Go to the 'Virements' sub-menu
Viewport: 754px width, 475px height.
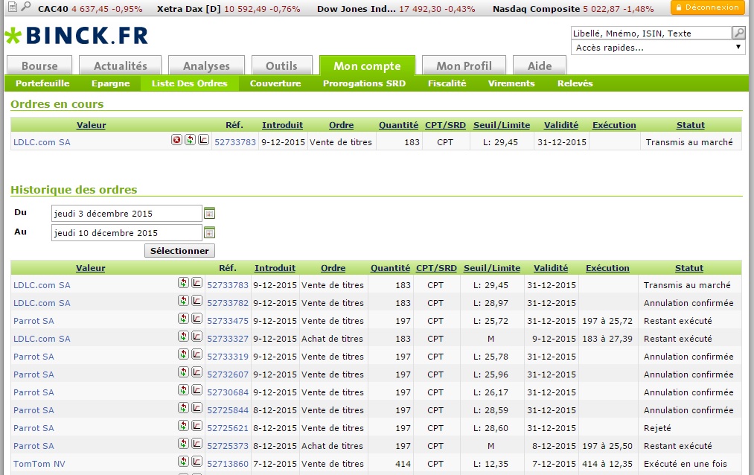[511, 83]
